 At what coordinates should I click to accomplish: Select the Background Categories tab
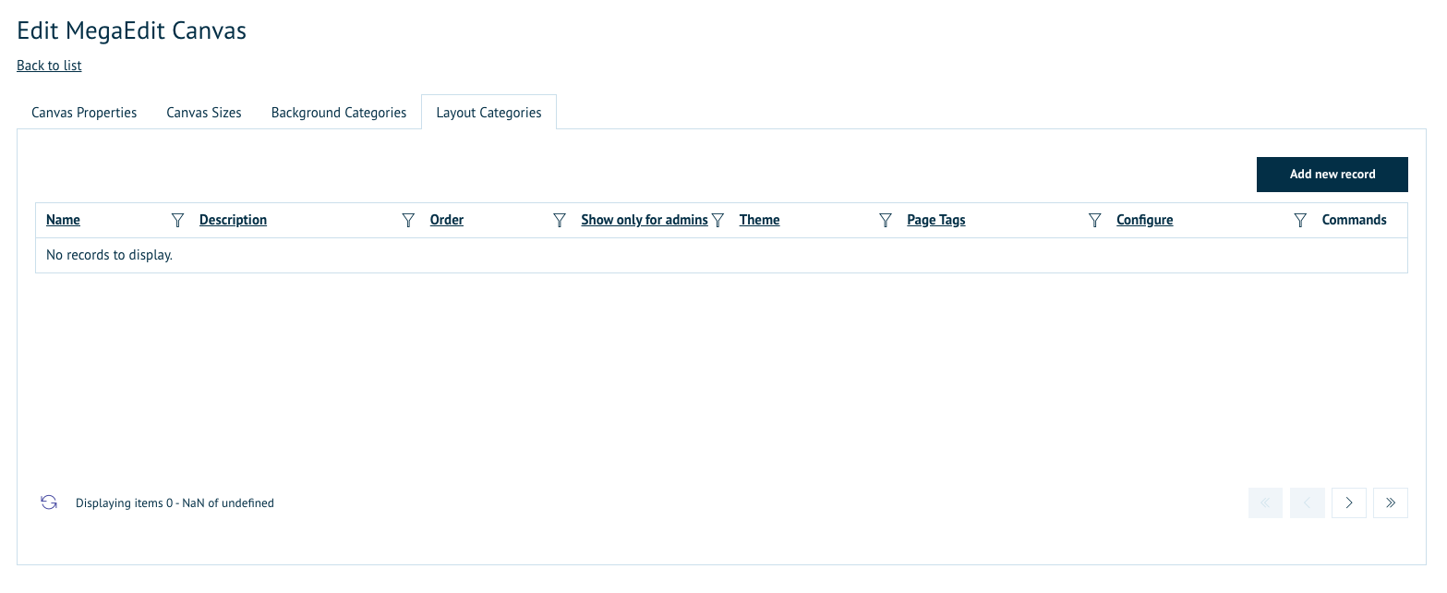point(339,113)
